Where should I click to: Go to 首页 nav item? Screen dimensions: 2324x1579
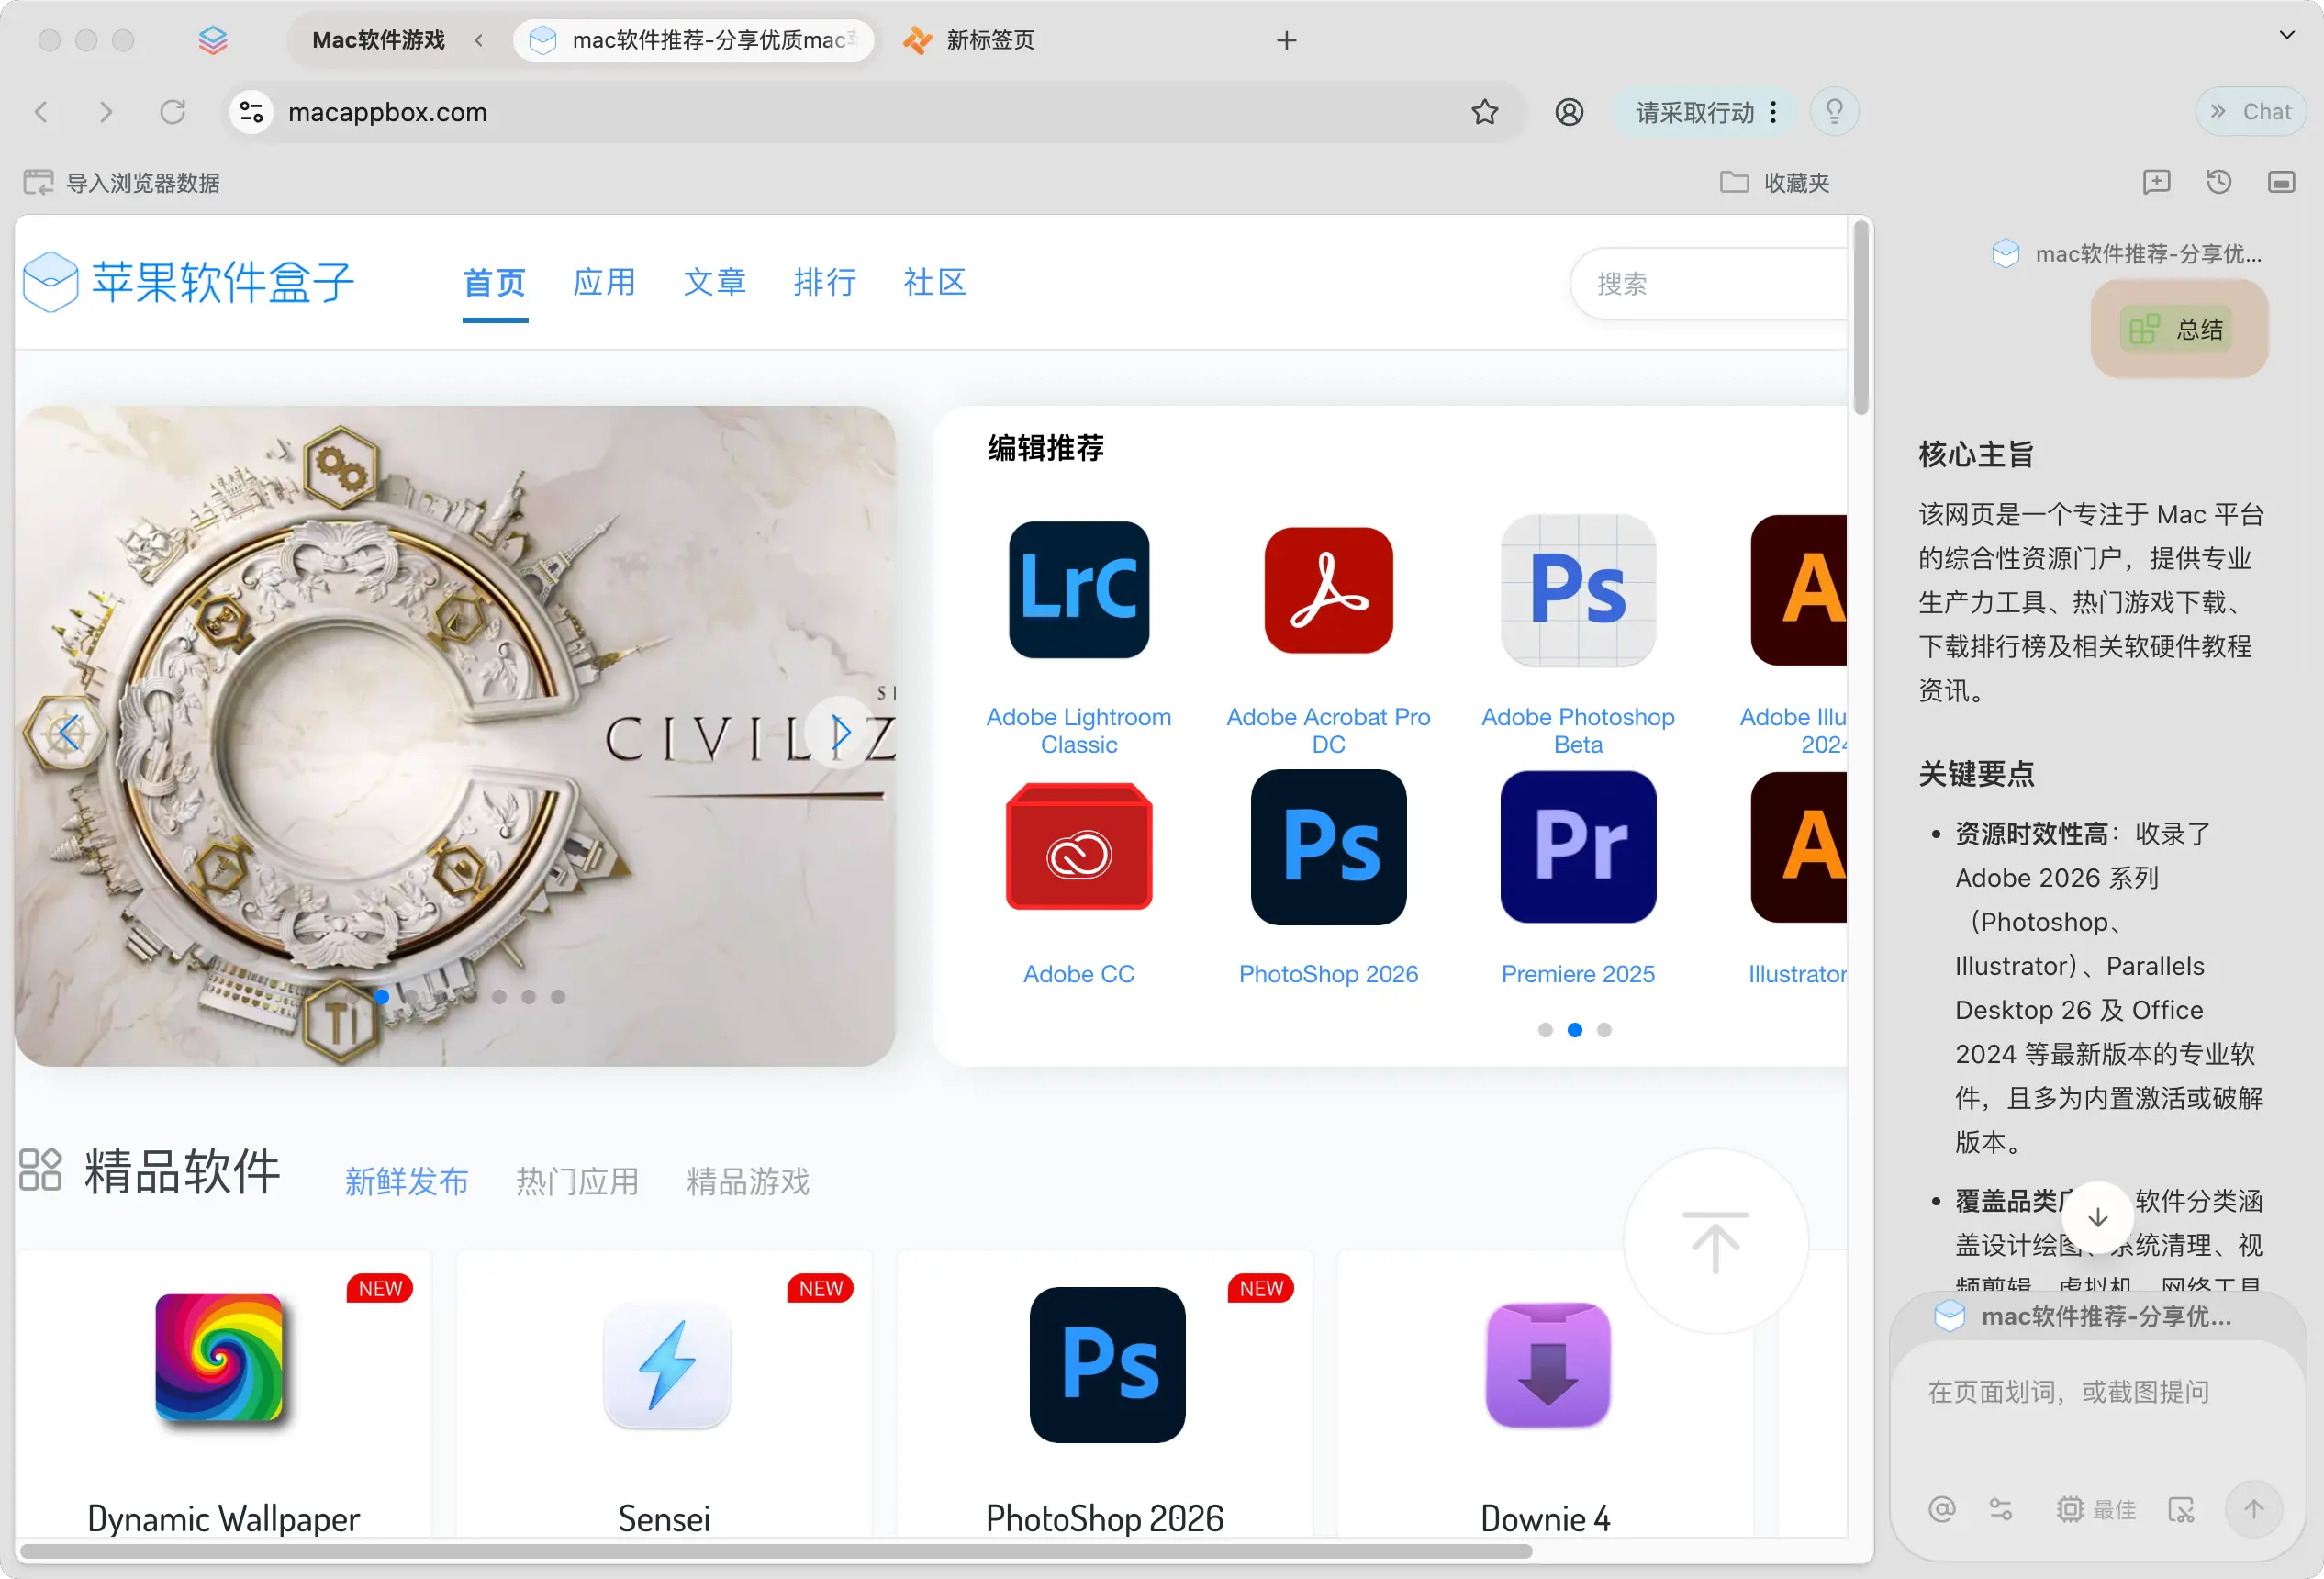point(494,282)
